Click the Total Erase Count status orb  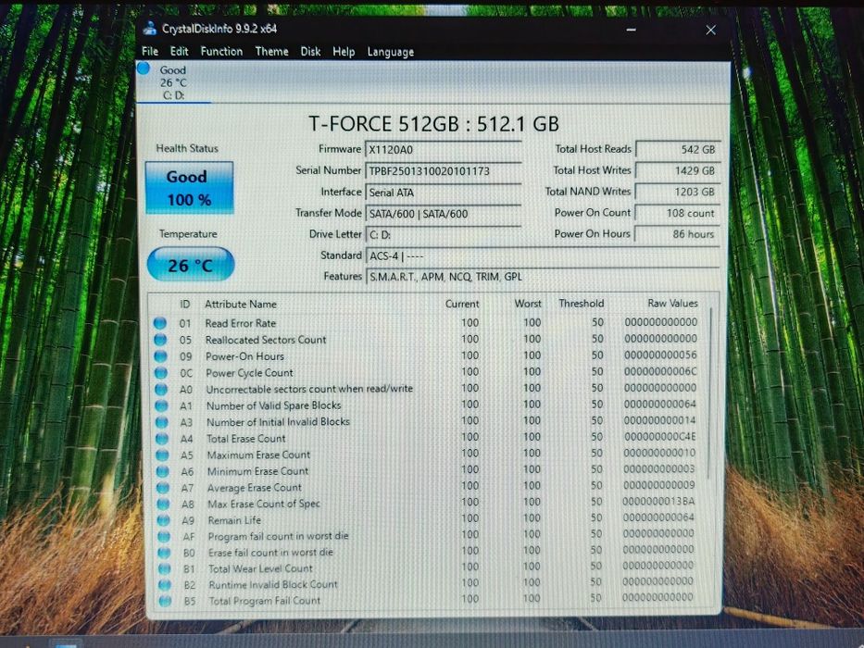[x=162, y=439]
